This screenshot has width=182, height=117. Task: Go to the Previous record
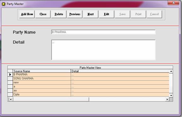click(75, 14)
